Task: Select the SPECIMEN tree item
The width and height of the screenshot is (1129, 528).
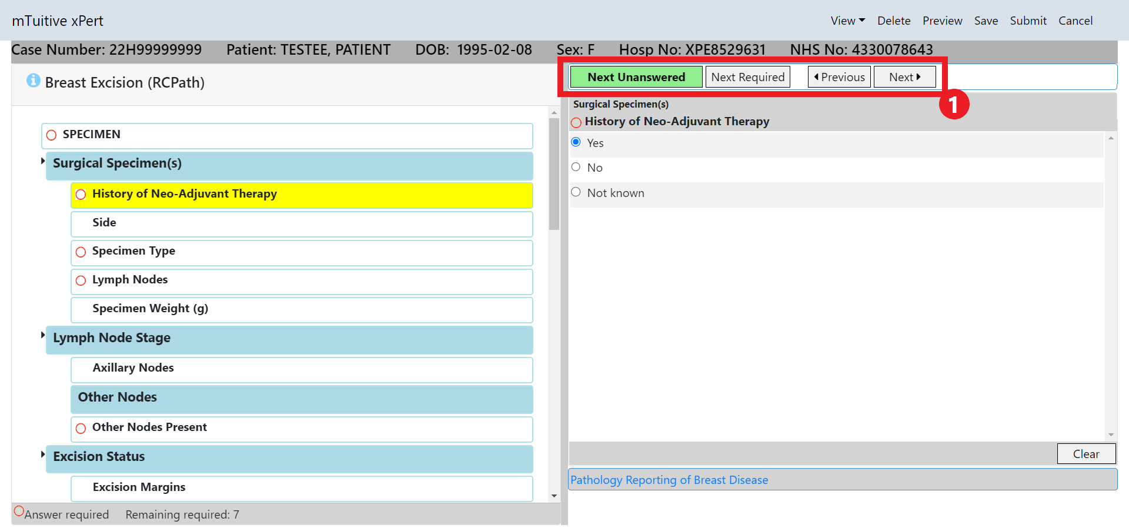Action: 287,136
